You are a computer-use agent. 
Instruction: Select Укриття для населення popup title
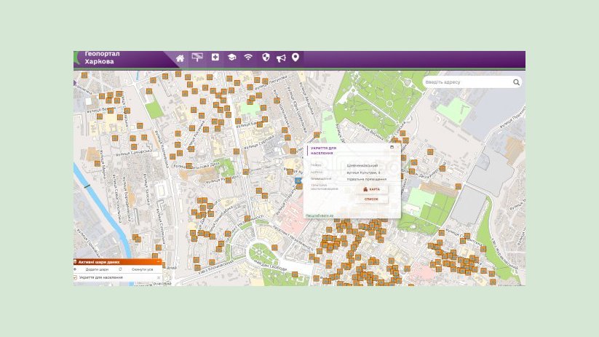[324, 151]
